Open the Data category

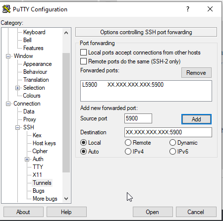[x=29, y=111]
